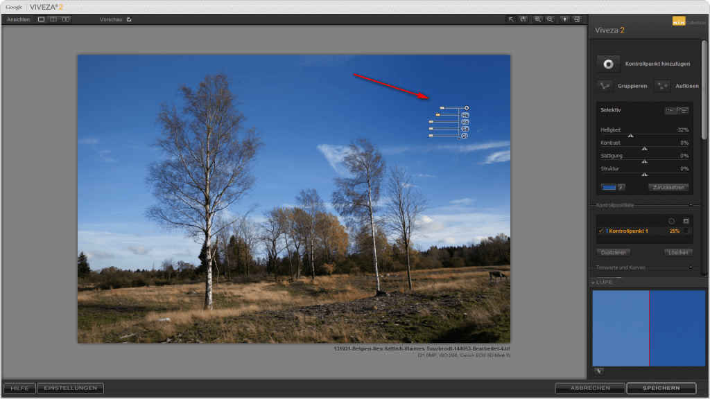
Task: Click the pin icon under the Lupe
Action: [x=599, y=371]
